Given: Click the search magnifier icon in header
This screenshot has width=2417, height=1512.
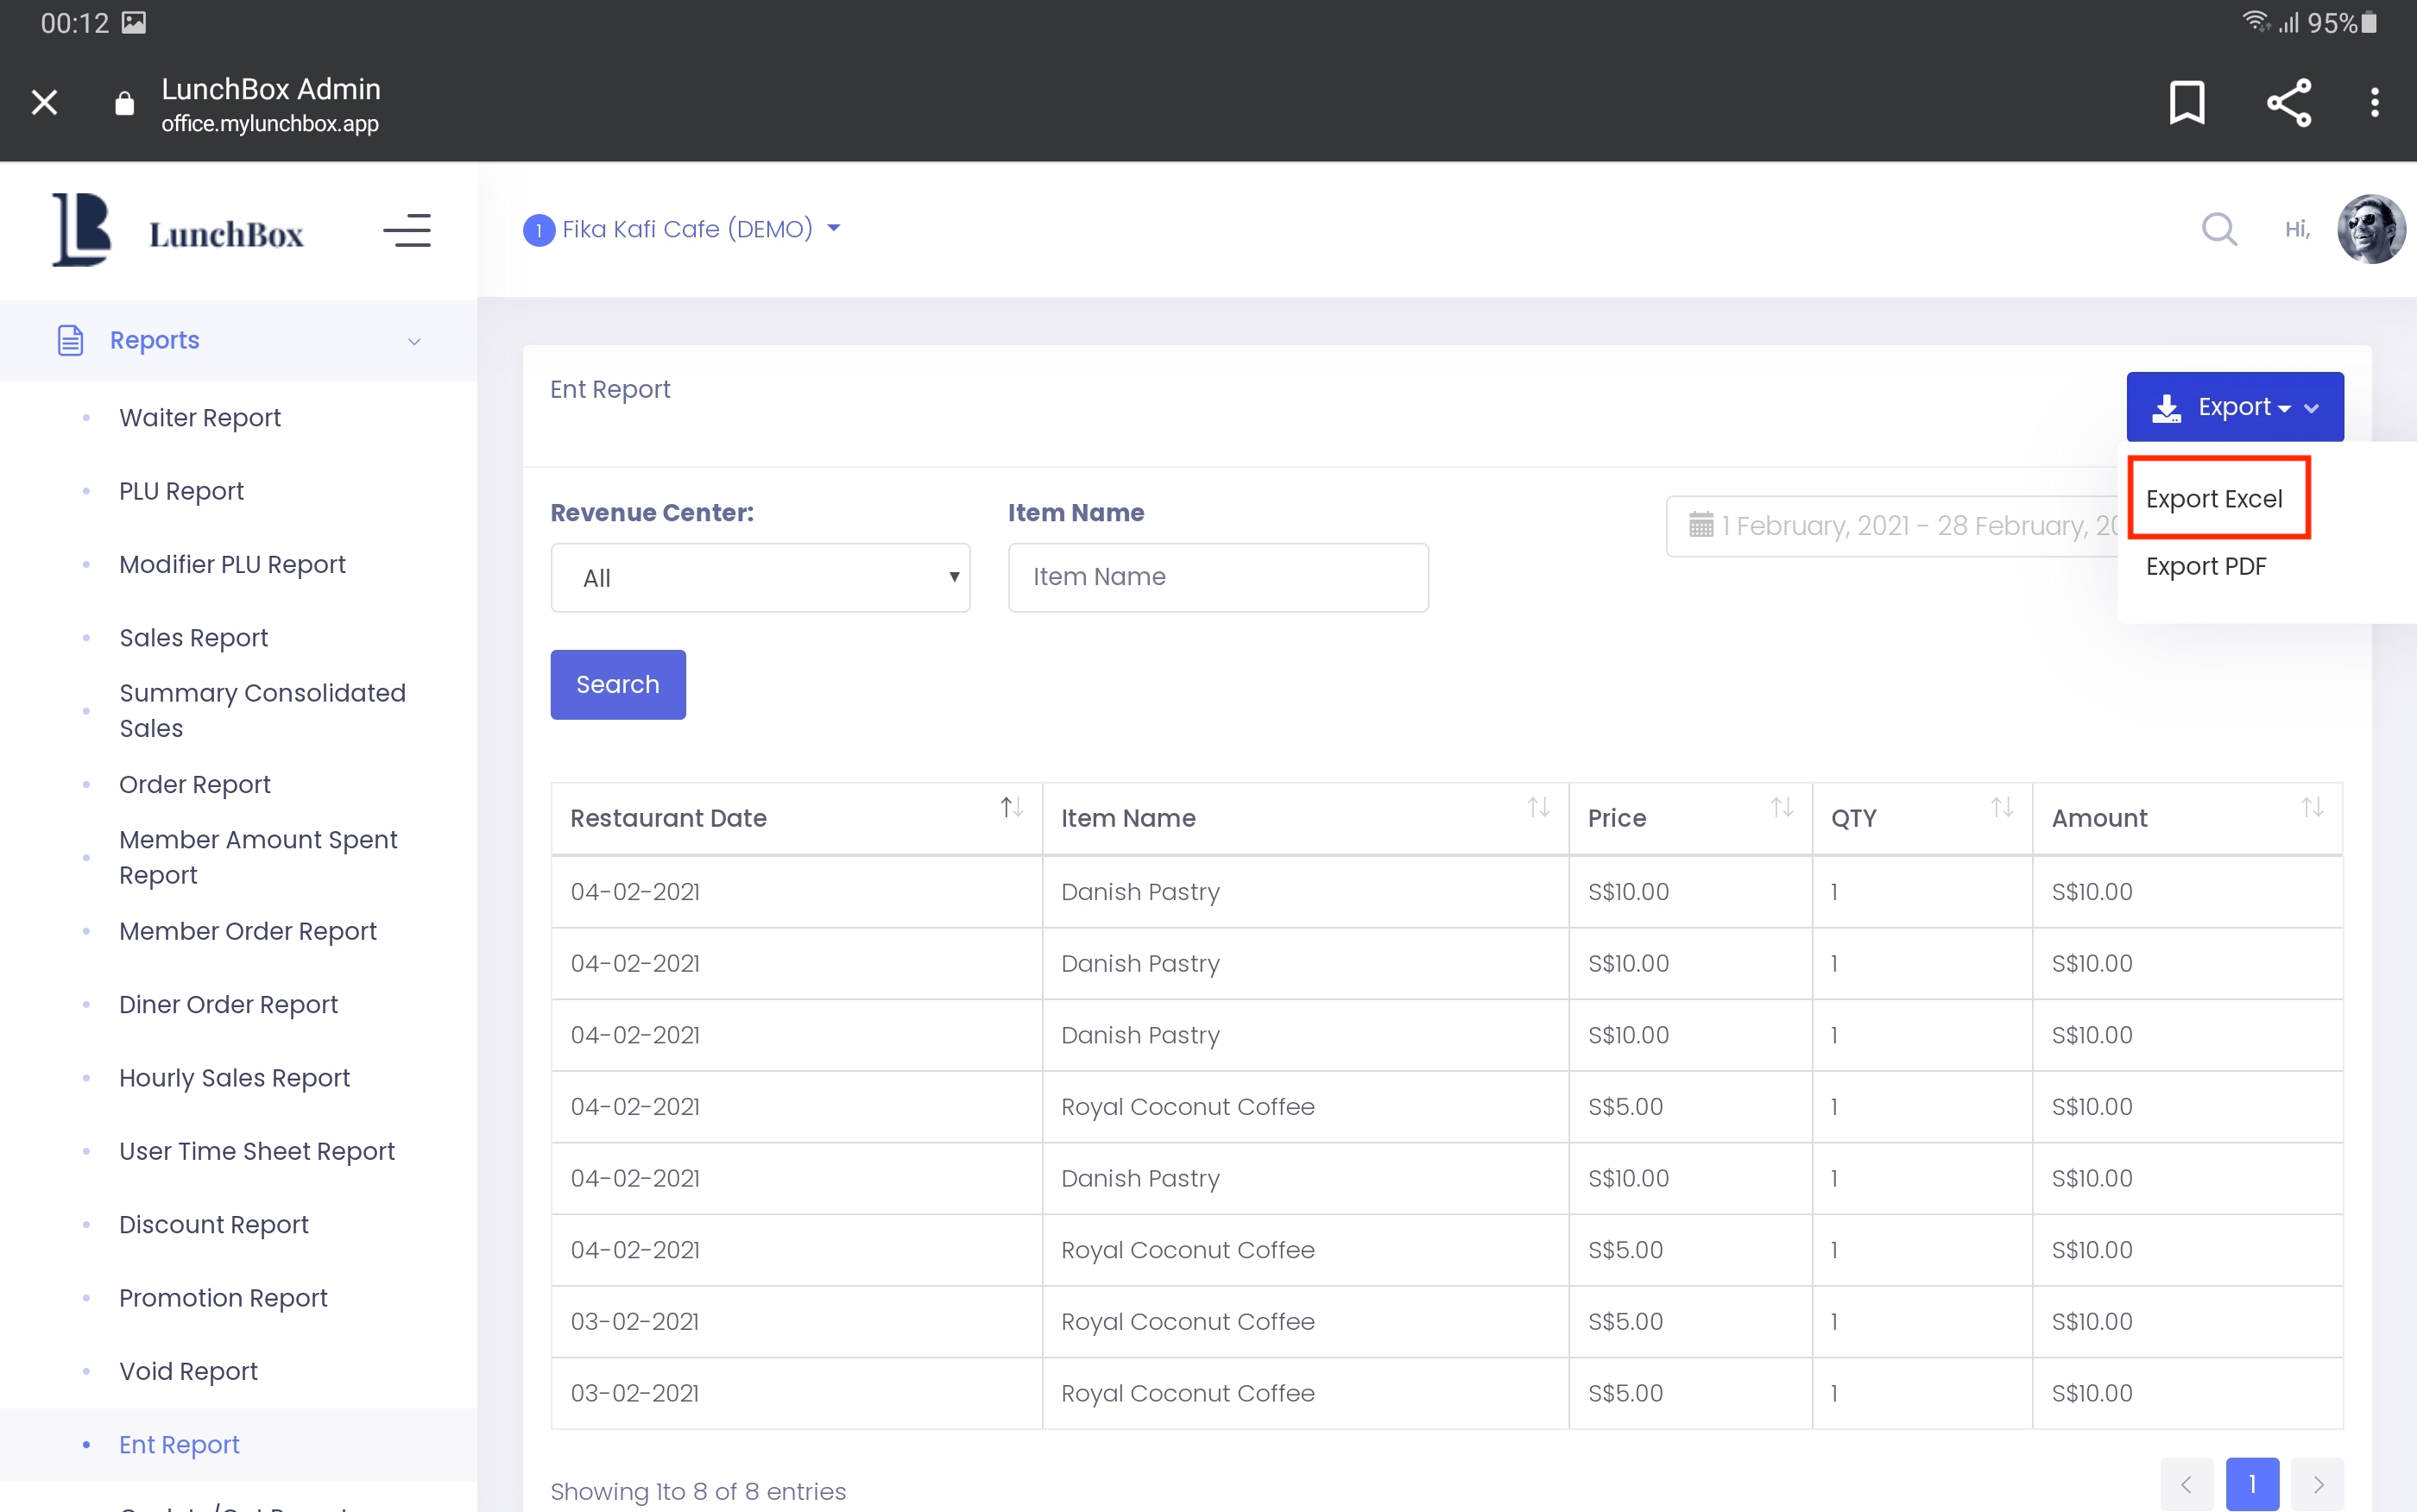Looking at the screenshot, I should coord(2218,229).
